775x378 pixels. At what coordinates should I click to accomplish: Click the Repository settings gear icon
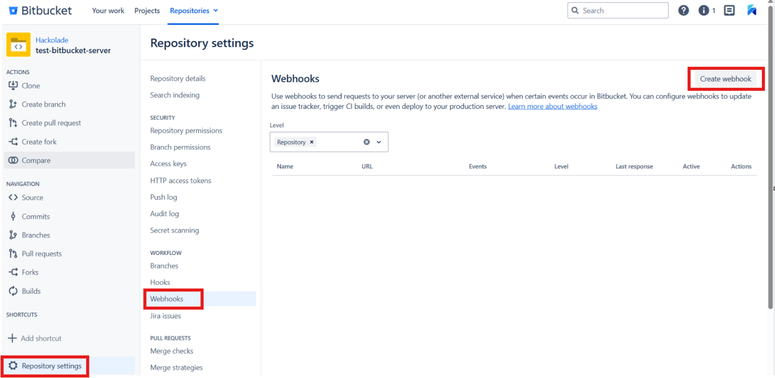[x=13, y=366]
